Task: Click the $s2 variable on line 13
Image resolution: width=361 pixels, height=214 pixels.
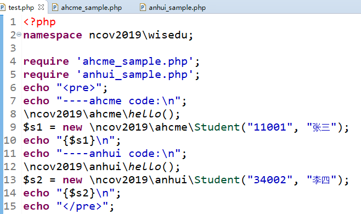Action: tap(33, 180)
